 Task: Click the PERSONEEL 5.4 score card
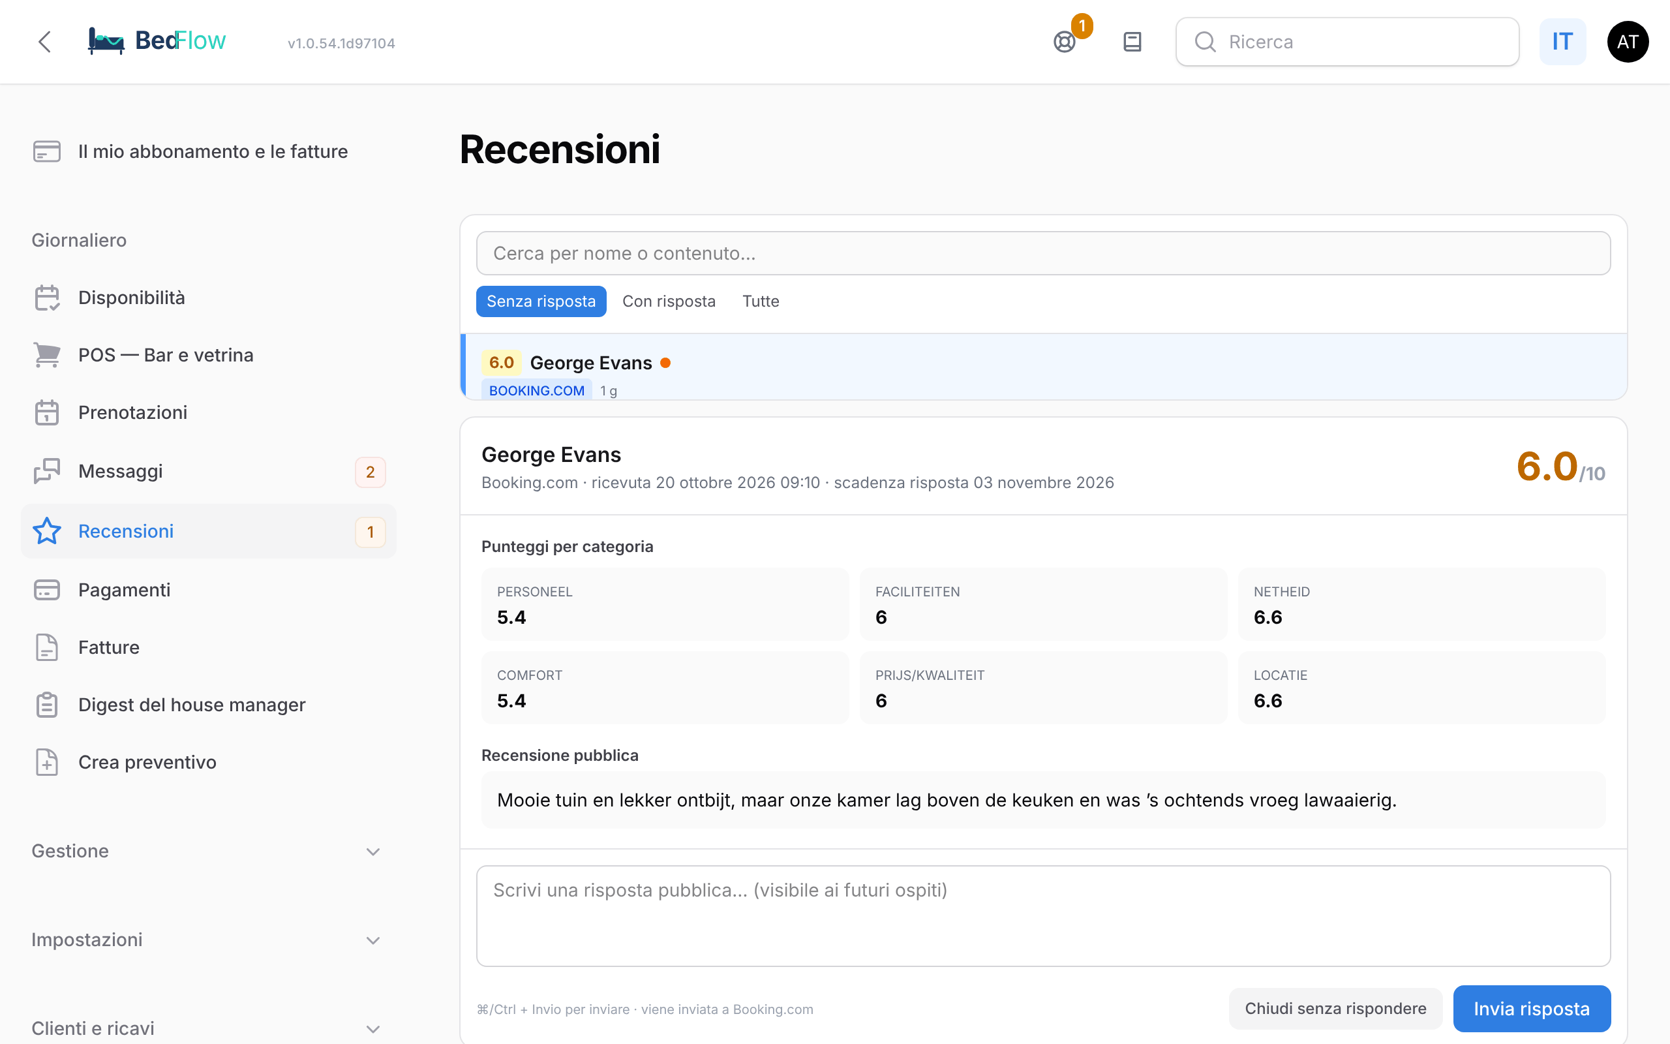[x=665, y=604]
